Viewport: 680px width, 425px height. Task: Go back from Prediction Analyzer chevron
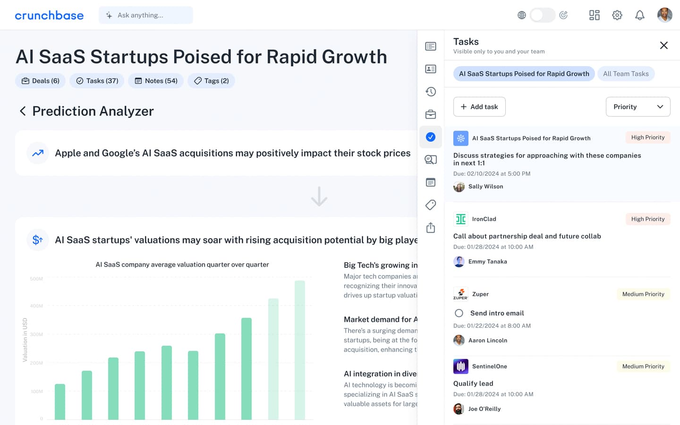(x=22, y=111)
